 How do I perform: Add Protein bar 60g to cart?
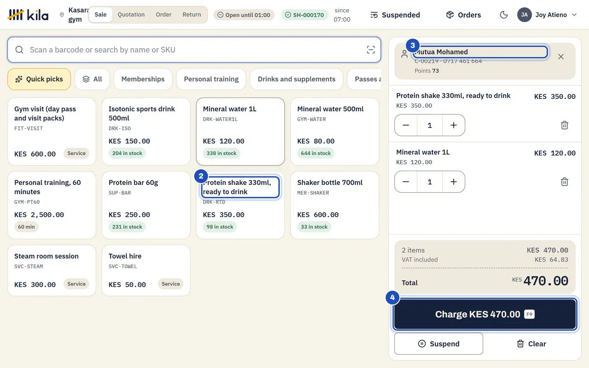tap(146, 205)
